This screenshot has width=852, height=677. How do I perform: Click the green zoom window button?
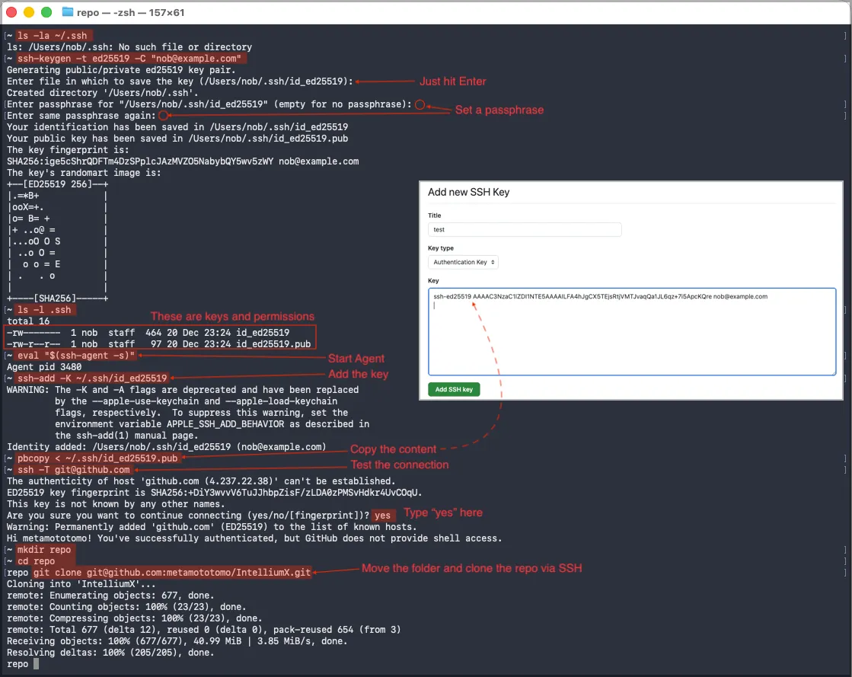46,12
